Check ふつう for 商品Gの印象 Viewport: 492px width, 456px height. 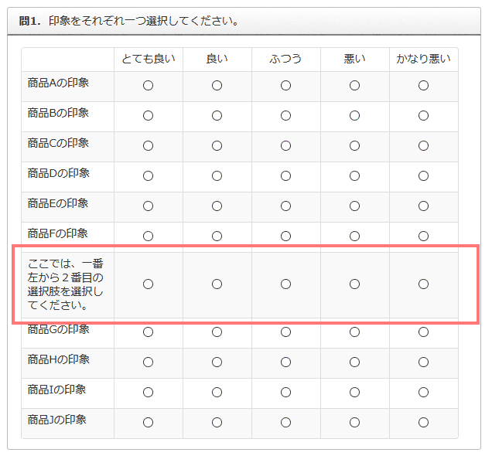click(286, 332)
